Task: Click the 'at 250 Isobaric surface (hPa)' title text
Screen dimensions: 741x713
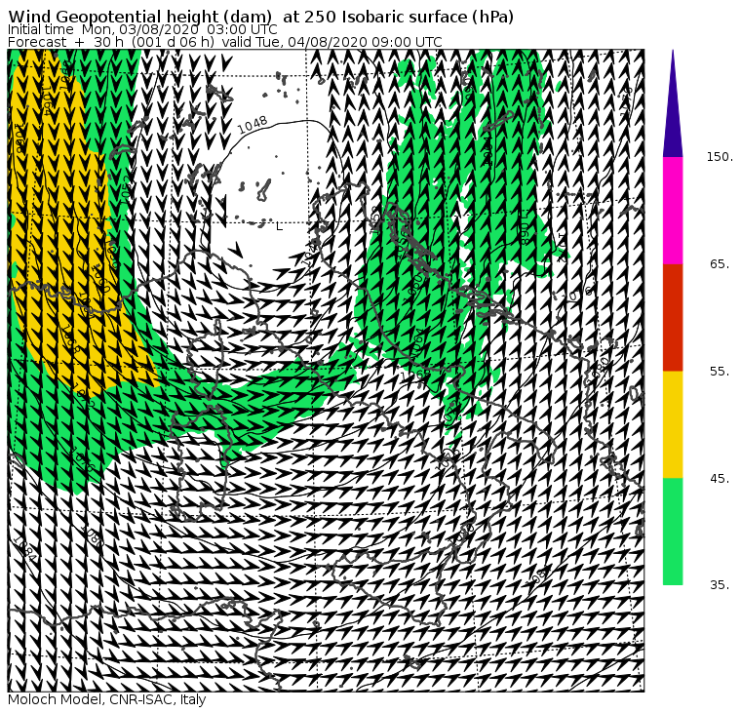Action: pos(398,17)
